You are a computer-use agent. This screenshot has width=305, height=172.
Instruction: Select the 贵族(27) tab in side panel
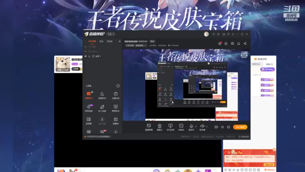click(x=270, y=64)
